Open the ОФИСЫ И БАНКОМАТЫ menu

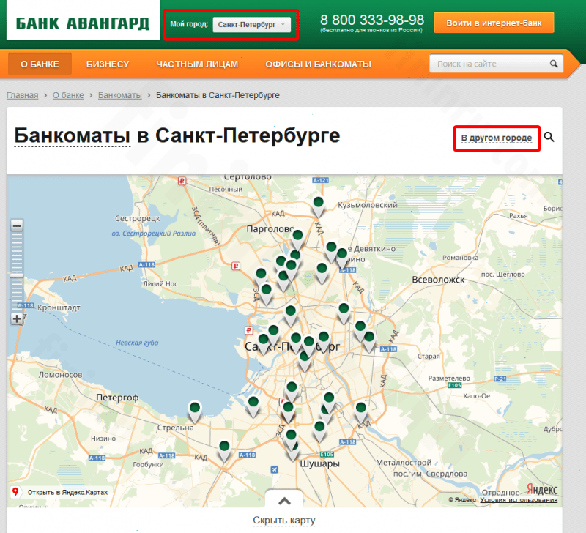[x=319, y=64]
